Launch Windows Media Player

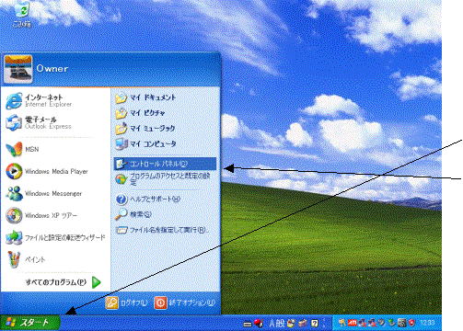click(x=48, y=171)
